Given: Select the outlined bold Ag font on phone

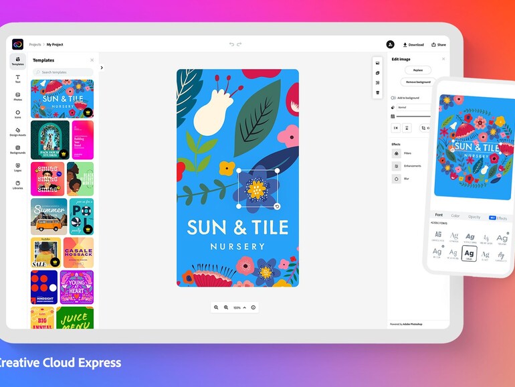Looking at the screenshot, I should point(469,254).
